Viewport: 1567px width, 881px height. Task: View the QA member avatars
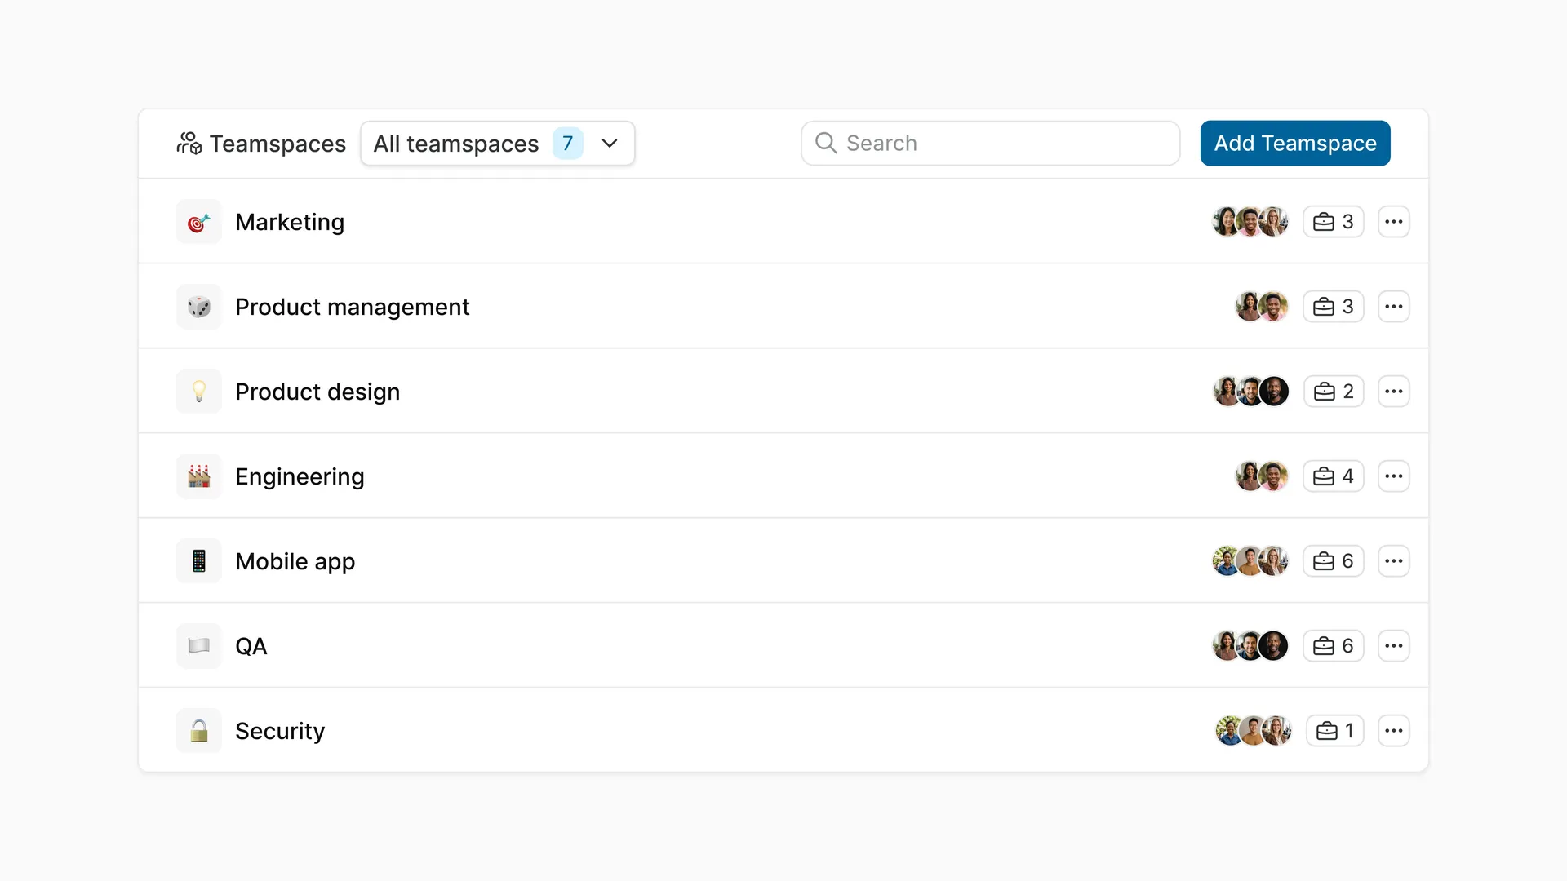[1250, 646]
